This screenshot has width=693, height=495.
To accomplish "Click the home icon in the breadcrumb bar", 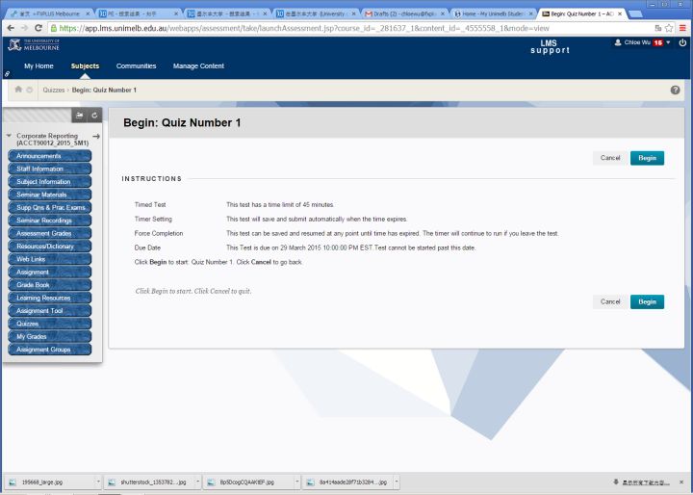I will (18, 90).
